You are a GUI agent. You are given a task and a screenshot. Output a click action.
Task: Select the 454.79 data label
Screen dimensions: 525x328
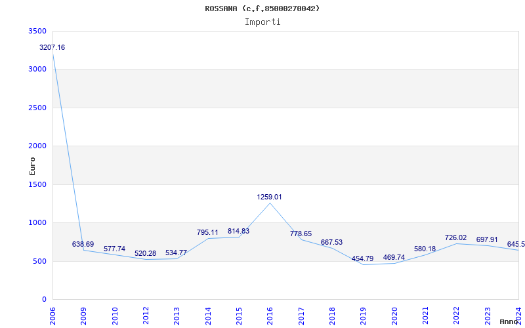tap(362, 258)
